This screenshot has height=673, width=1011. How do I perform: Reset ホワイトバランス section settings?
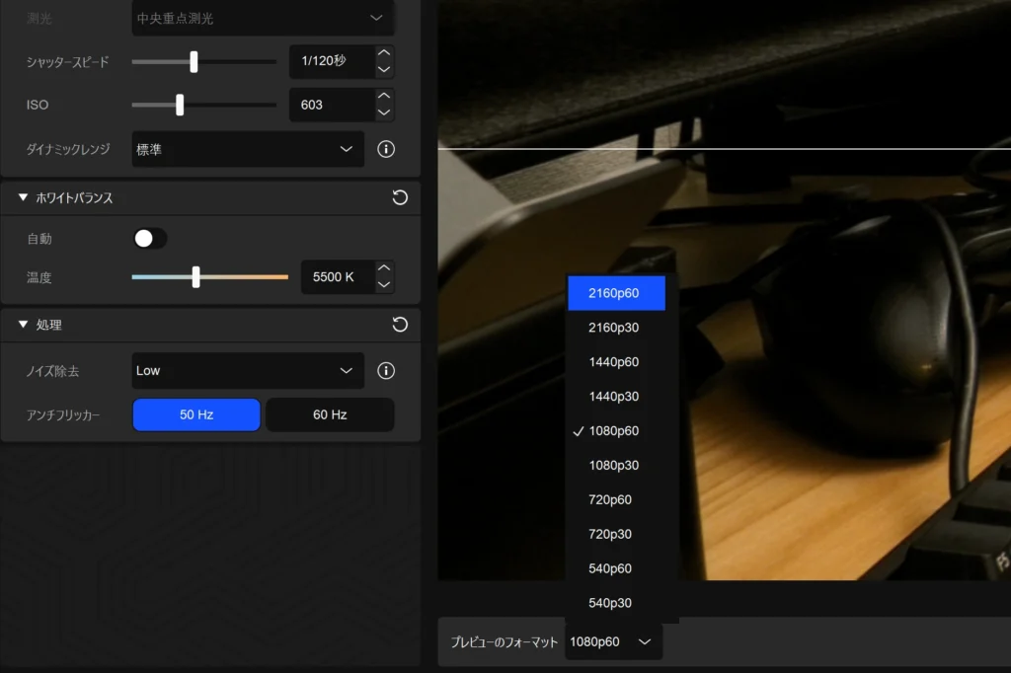click(x=400, y=197)
